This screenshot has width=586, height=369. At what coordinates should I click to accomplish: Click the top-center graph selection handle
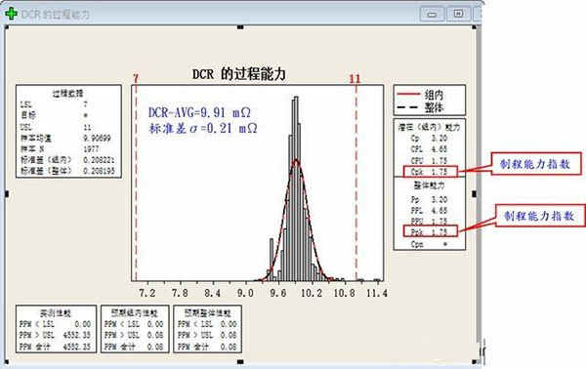point(240,27)
